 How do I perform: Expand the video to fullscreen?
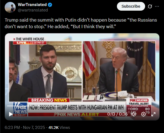tap(153, 114)
